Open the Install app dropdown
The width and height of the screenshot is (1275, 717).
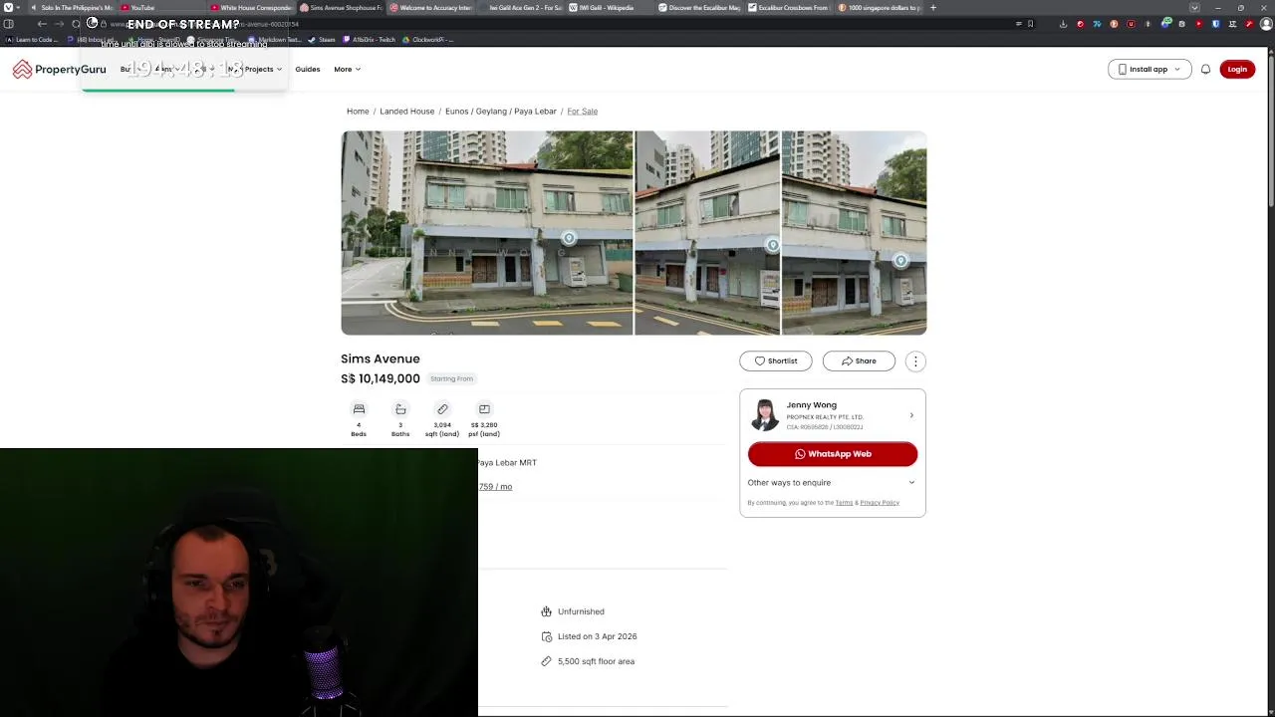click(1148, 69)
